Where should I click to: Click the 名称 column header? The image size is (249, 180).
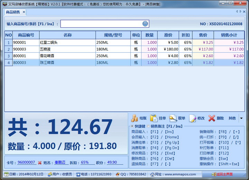tap(67, 35)
